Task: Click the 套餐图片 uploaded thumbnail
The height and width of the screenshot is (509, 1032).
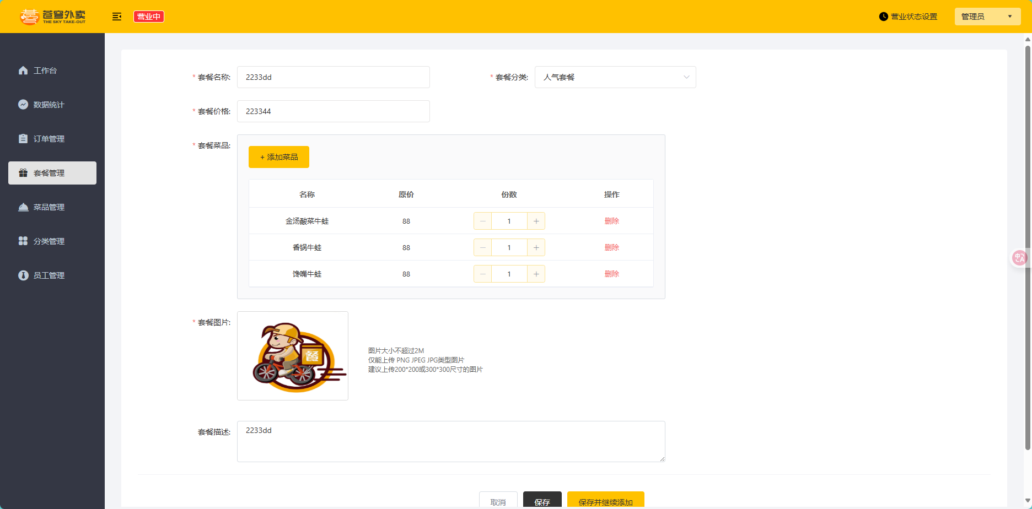Action: [293, 356]
